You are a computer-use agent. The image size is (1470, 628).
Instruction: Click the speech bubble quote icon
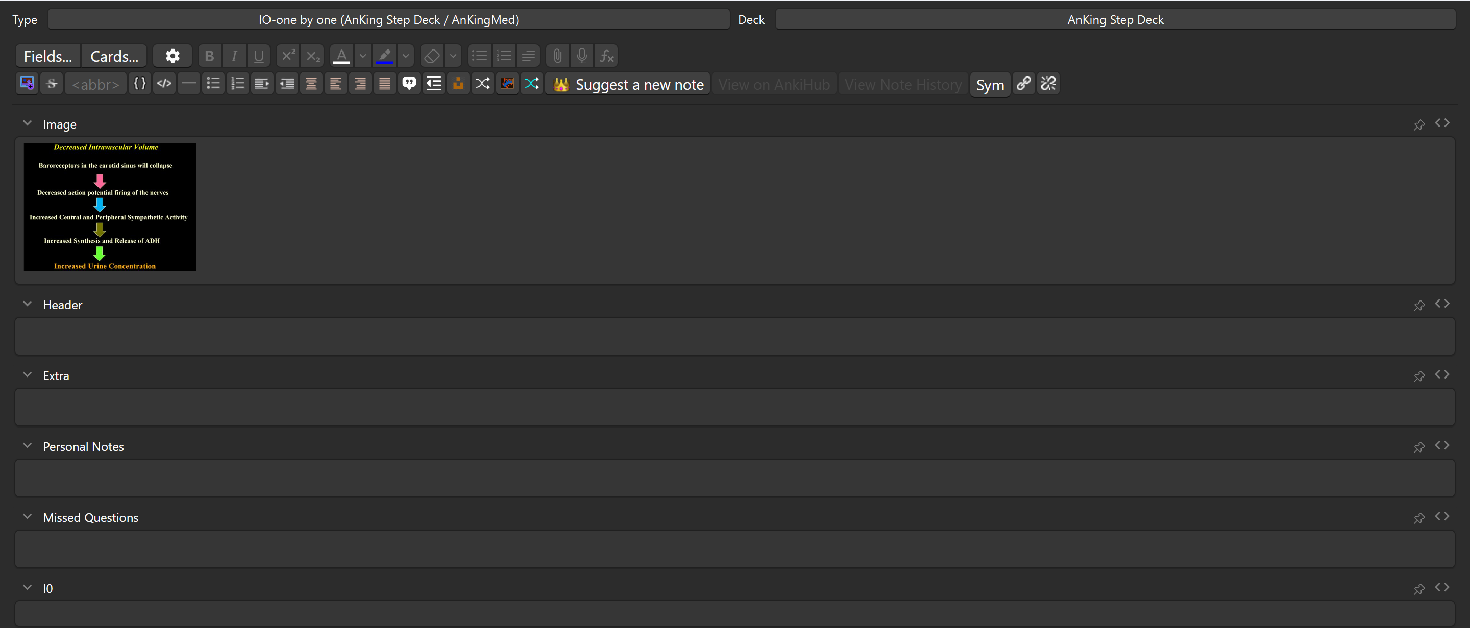point(409,84)
